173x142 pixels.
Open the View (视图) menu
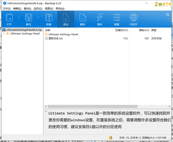49,8
